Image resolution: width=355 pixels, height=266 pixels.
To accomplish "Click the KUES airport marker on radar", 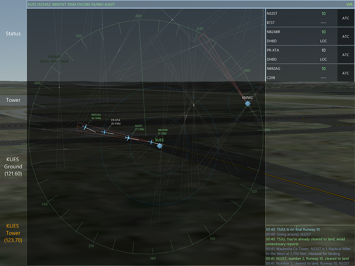I will 160,146.
